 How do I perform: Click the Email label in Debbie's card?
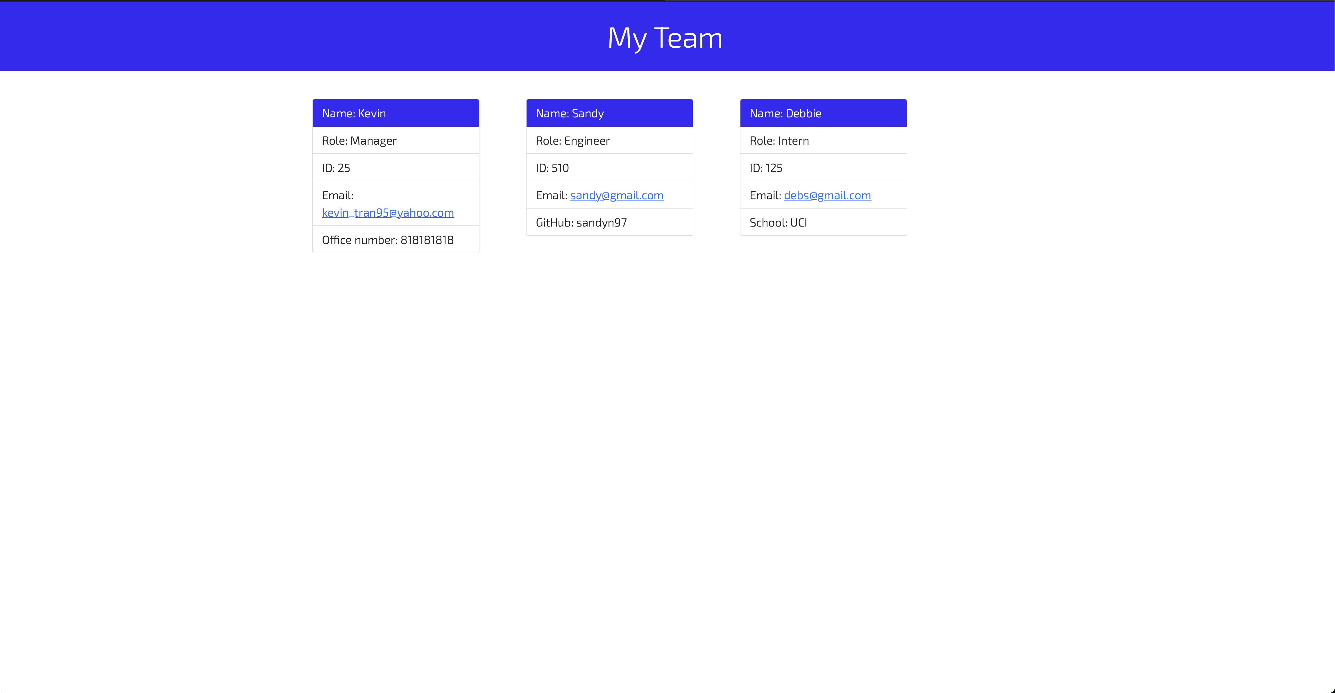[765, 195]
